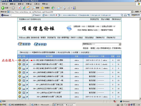Click the new post (发新帖) forum button
141x106 pixels.
coord(24,44)
